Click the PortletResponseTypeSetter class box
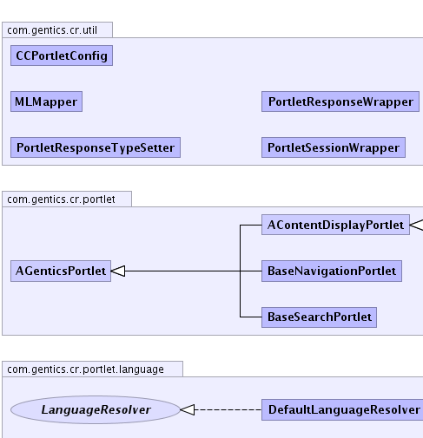This screenshot has height=438, width=423. [96, 147]
